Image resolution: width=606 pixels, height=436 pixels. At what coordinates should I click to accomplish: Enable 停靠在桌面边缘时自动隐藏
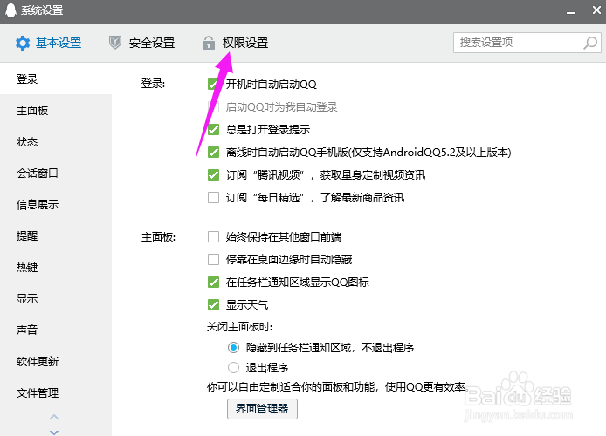coord(213,259)
